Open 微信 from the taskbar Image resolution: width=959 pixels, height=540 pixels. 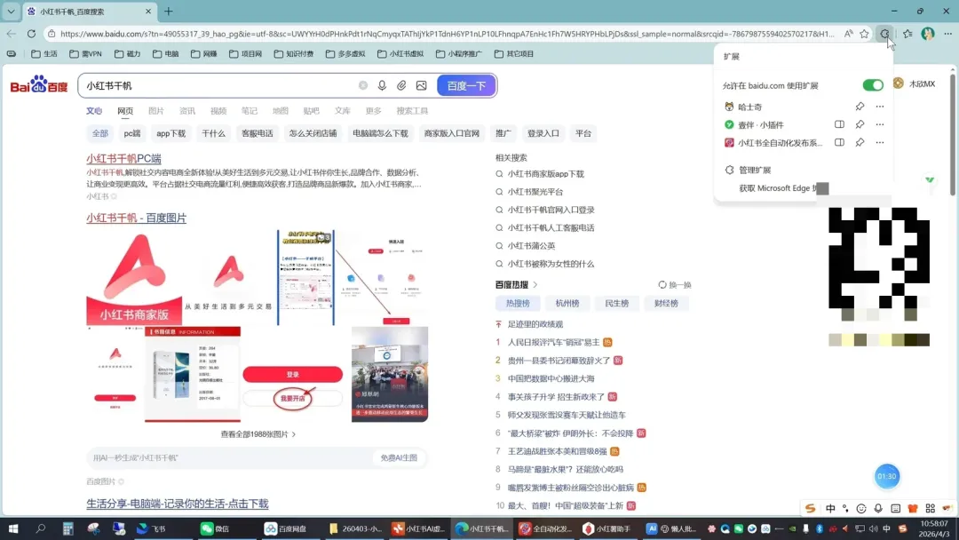215,528
